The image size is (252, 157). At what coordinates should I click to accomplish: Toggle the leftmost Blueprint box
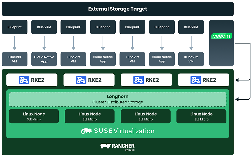14,27
